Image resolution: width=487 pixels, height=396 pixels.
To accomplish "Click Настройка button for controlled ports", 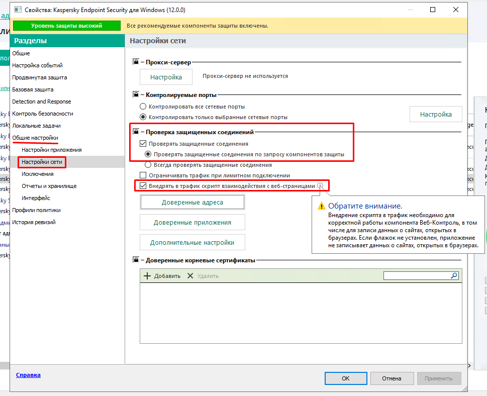I will pyautogui.click(x=436, y=114).
